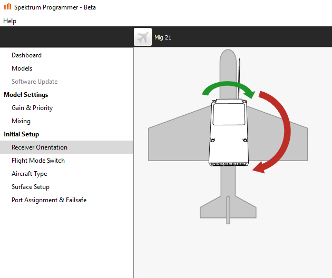Screen dimensions: 332x278
Task: Go to the Dashboard page
Action: [x=27, y=55]
